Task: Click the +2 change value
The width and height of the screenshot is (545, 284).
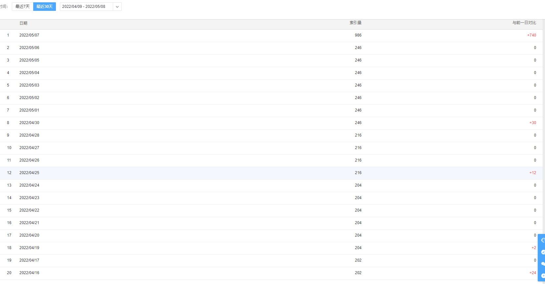Action: [534, 248]
